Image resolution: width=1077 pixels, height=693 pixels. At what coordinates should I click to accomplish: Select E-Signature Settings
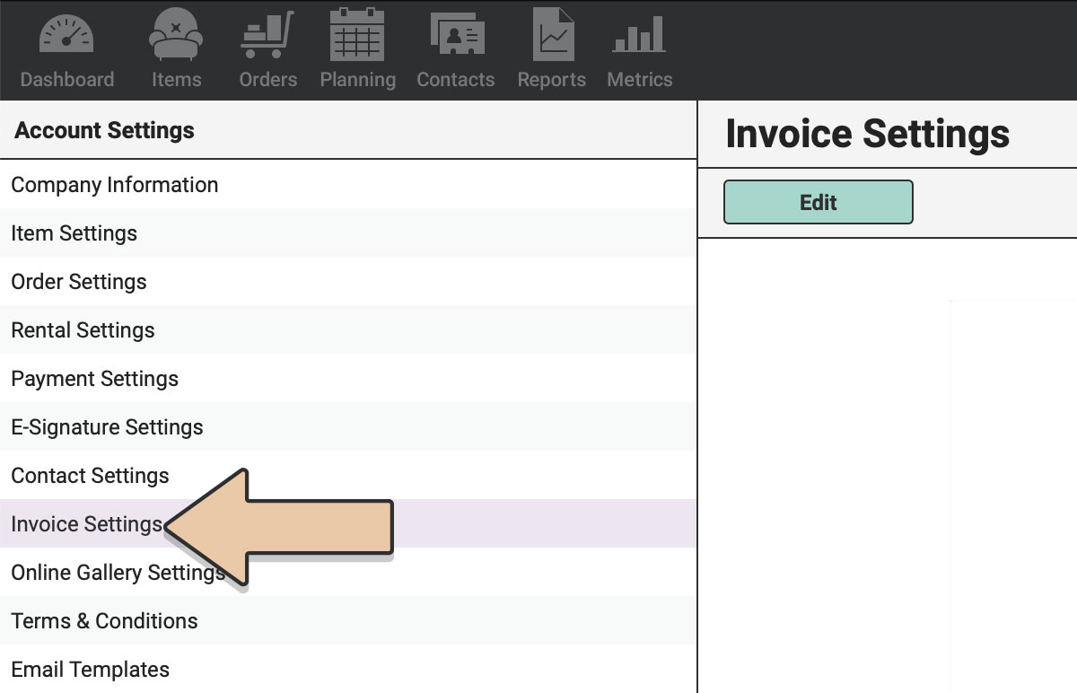click(x=348, y=427)
